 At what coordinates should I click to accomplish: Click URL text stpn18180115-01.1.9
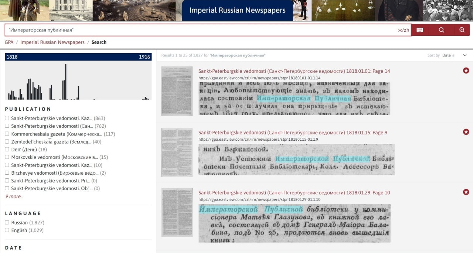tap(258, 140)
